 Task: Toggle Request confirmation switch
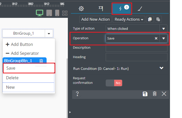pyautogui.click(x=114, y=83)
